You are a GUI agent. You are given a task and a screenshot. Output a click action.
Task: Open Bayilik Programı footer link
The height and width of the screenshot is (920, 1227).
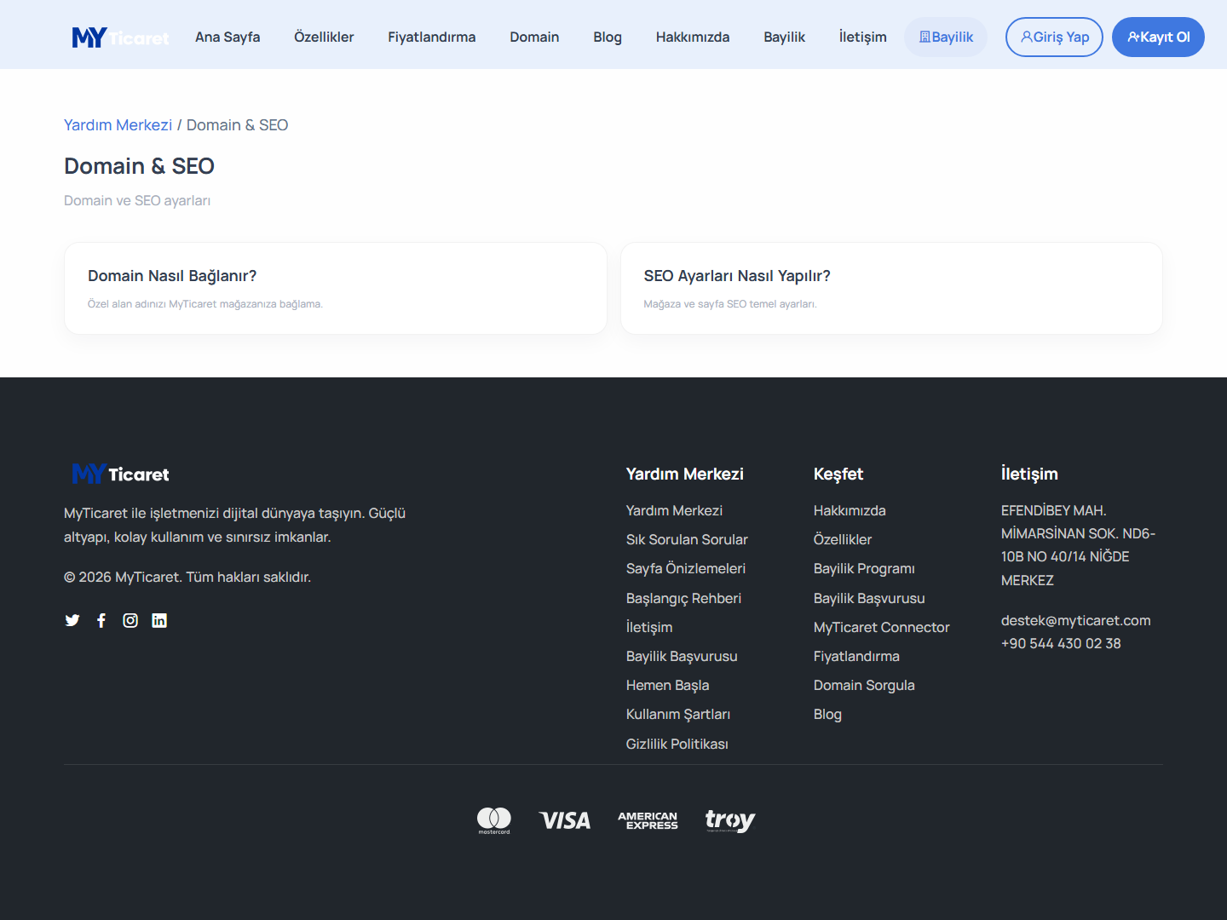(864, 568)
